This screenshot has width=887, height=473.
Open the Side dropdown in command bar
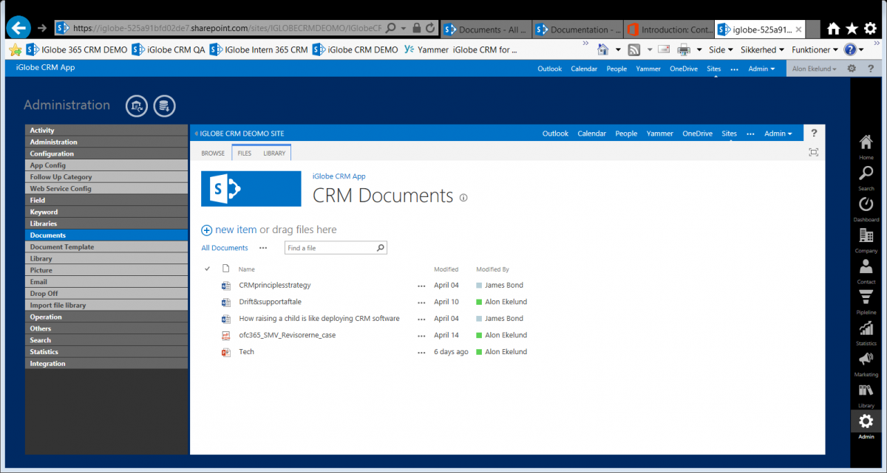[x=721, y=50]
